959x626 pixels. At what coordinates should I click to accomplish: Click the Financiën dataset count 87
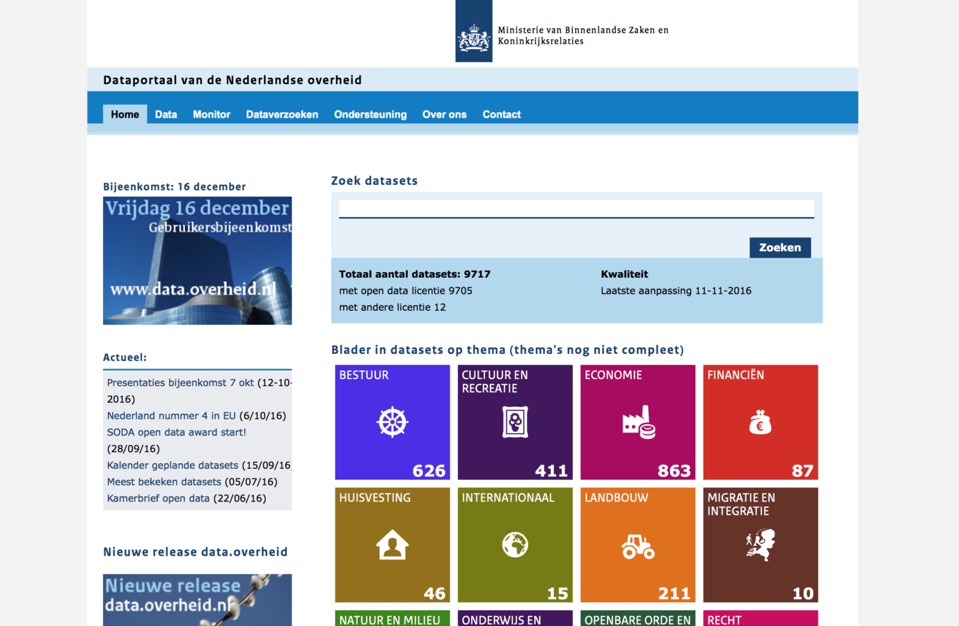pyautogui.click(x=802, y=471)
